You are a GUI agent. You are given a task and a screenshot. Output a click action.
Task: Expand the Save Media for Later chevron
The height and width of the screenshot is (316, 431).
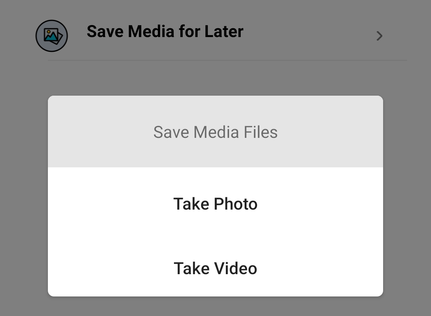pyautogui.click(x=379, y=36)
